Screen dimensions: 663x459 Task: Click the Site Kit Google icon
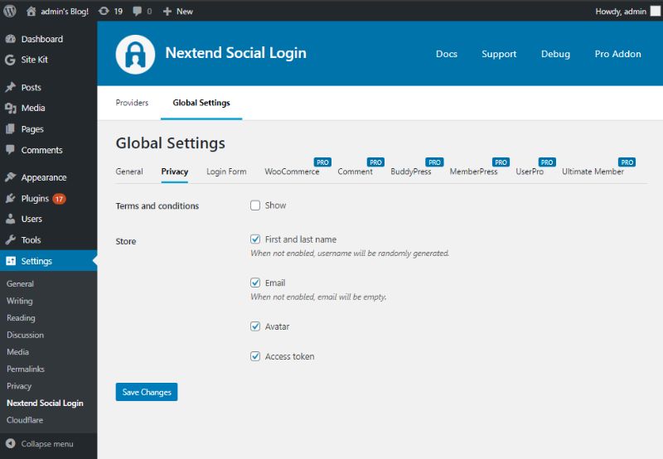[x=11, y=60]
